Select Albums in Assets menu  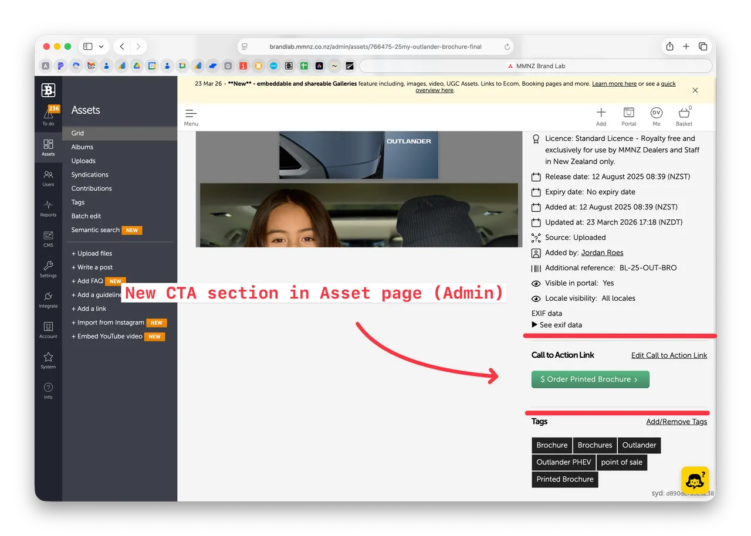(82, 147)
